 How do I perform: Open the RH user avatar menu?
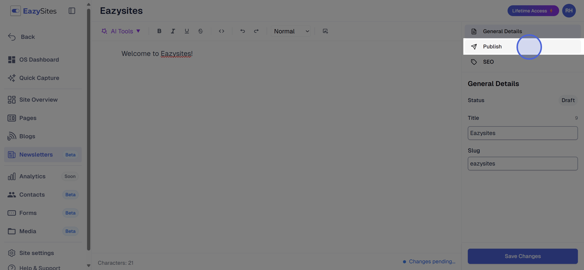569,11
